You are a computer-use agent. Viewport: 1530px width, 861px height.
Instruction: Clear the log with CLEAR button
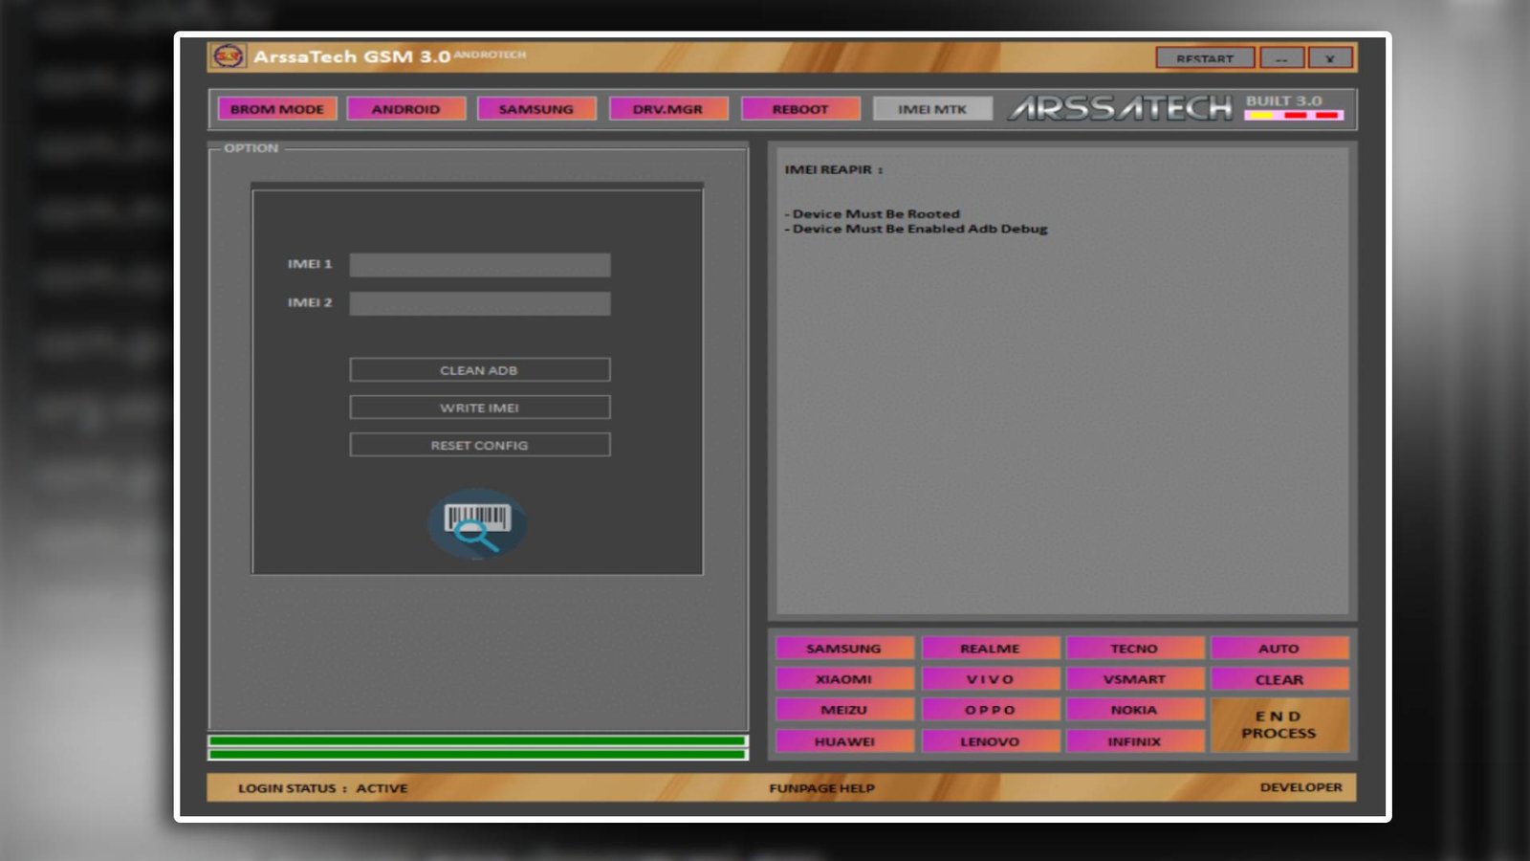(1279, 679)
